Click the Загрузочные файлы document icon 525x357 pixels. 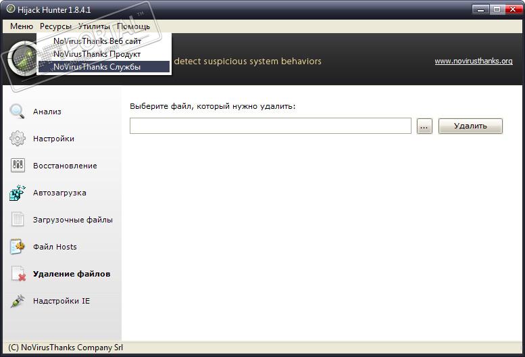click(18, 219)
